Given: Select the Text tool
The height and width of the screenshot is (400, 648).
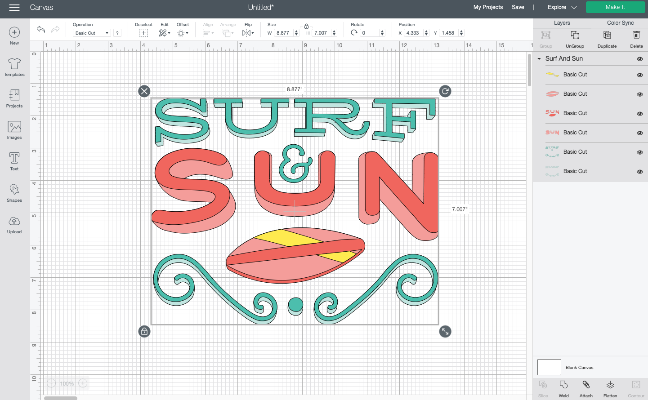Looking at the screenshot, I should click(14, 162).
